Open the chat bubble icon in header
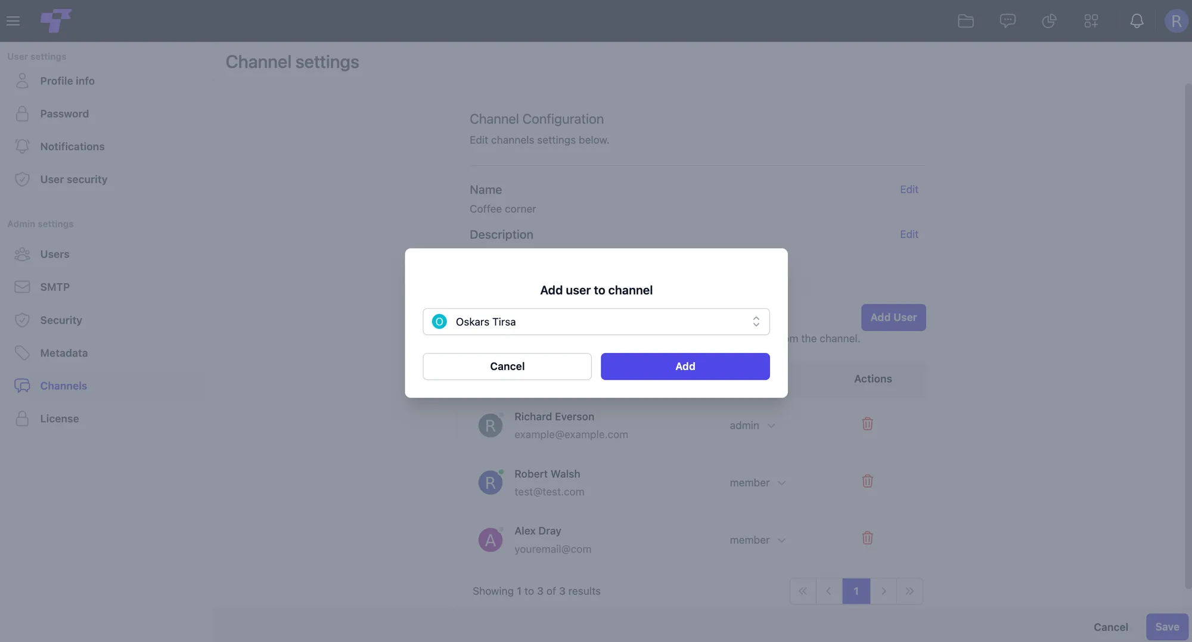The width and height of the screenshot is (1192, 642). point(1007,21)
